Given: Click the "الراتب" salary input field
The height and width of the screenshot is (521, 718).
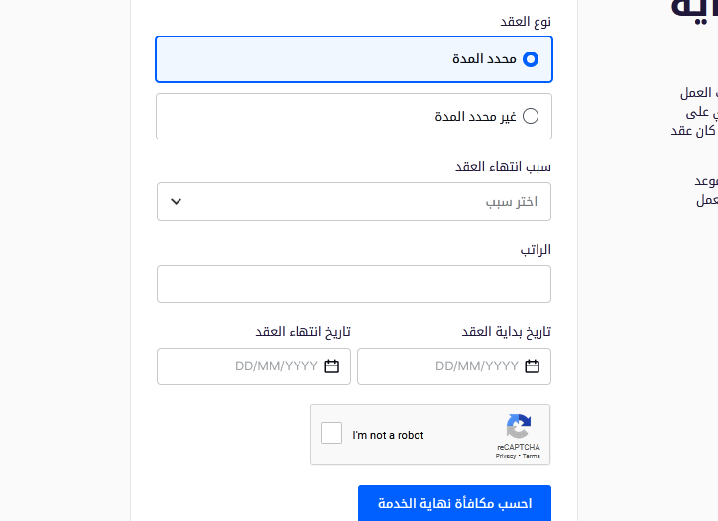Looking at the screenshot, I should (354, 284).
